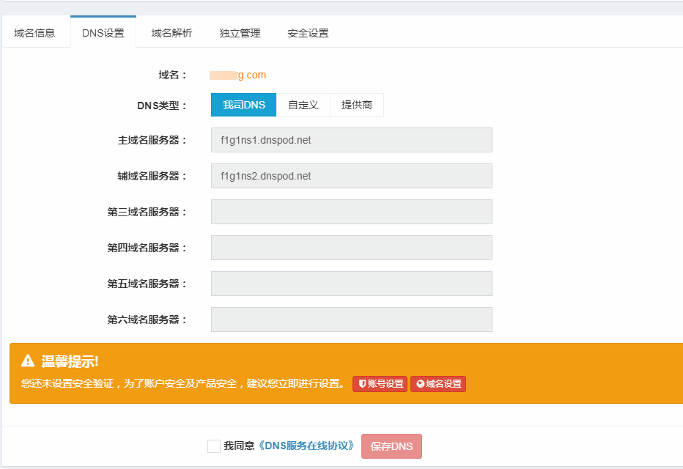Click the 主域名服务器 input field
This screenshot has width=683, height=469.
[x=352, y=140]
